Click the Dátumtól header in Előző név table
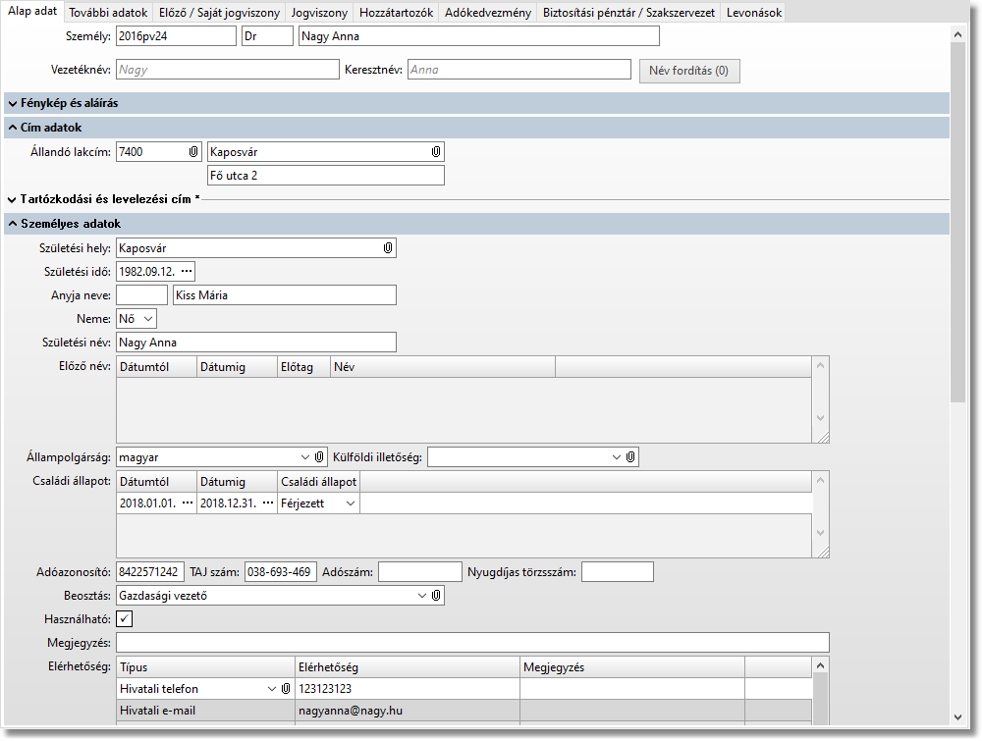982x741 pixels. (x=156, y=367)
